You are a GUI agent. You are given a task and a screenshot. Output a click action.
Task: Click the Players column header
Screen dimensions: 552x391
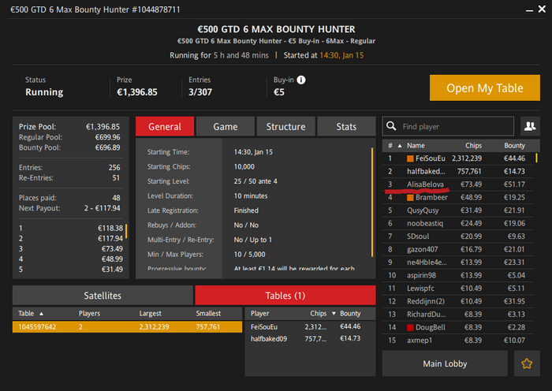click(x=89, y=313)
